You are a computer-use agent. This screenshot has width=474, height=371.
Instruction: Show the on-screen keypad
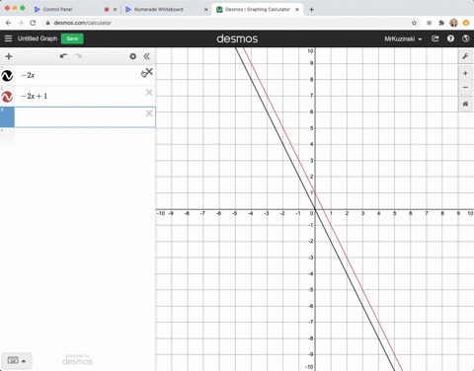click(x=17, y=360)
